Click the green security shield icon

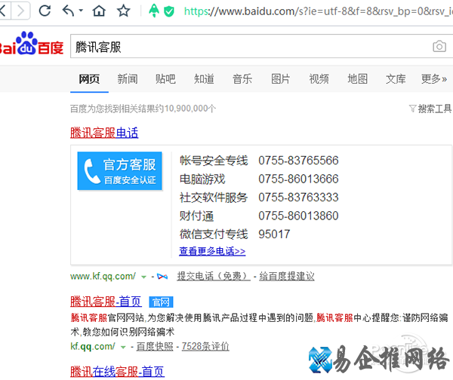pos(169,11)
